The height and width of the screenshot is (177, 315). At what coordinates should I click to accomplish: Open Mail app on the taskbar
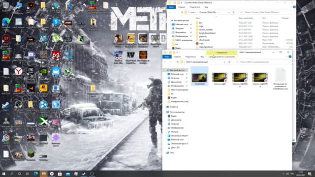68,174
